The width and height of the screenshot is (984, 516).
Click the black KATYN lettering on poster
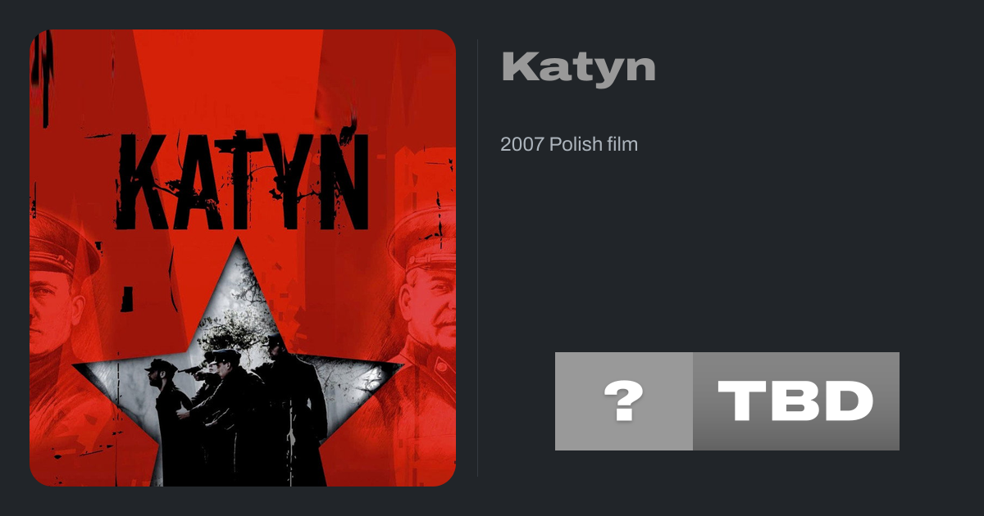[x=243, y=180]
